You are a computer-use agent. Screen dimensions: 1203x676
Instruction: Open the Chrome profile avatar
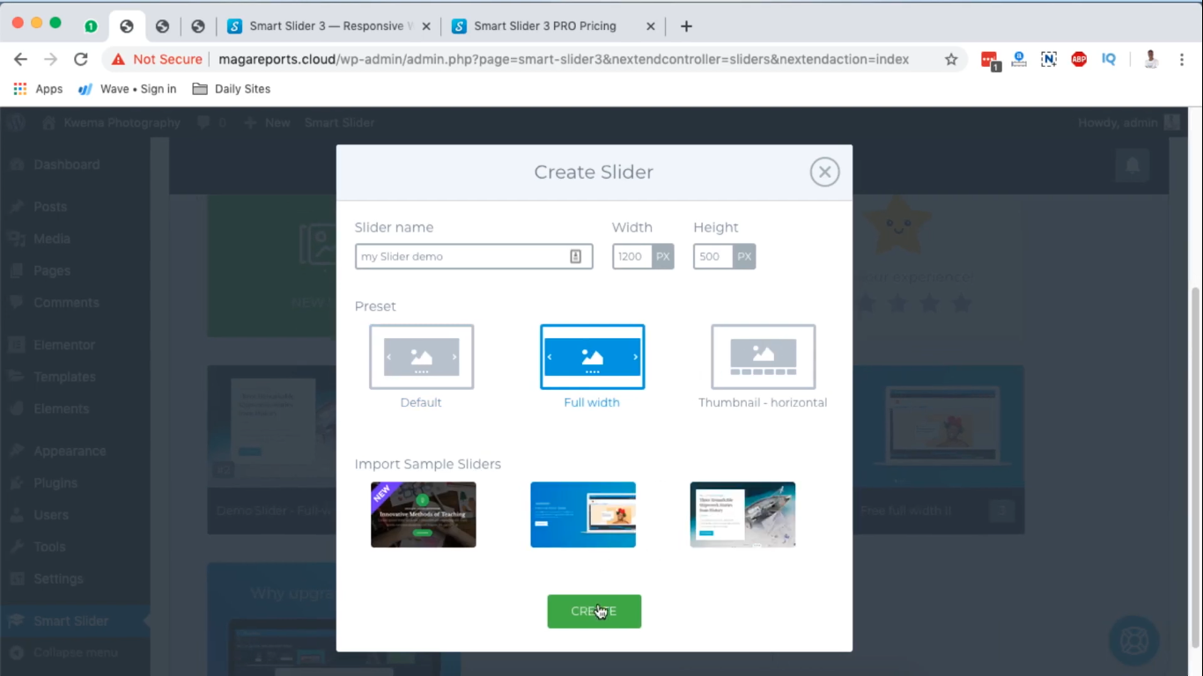1151,59
